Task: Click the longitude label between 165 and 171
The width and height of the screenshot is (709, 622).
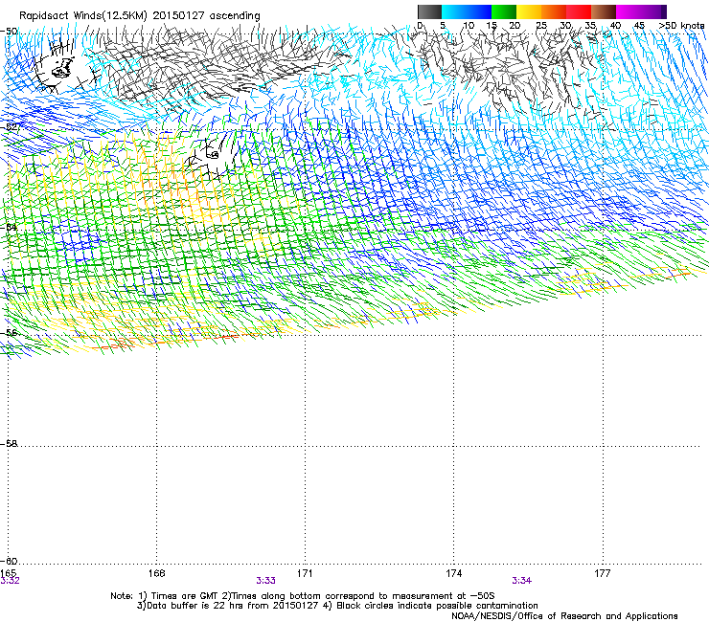Action: [x=156, y=573]
